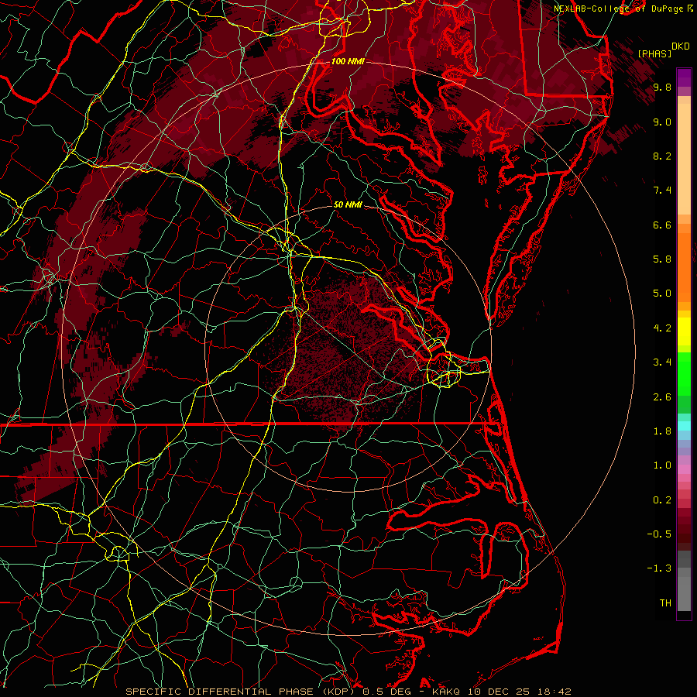Click the 9.0 legend value

point(662,122)
